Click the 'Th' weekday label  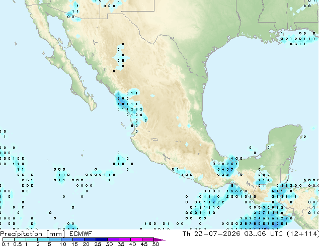coord(186,234)
